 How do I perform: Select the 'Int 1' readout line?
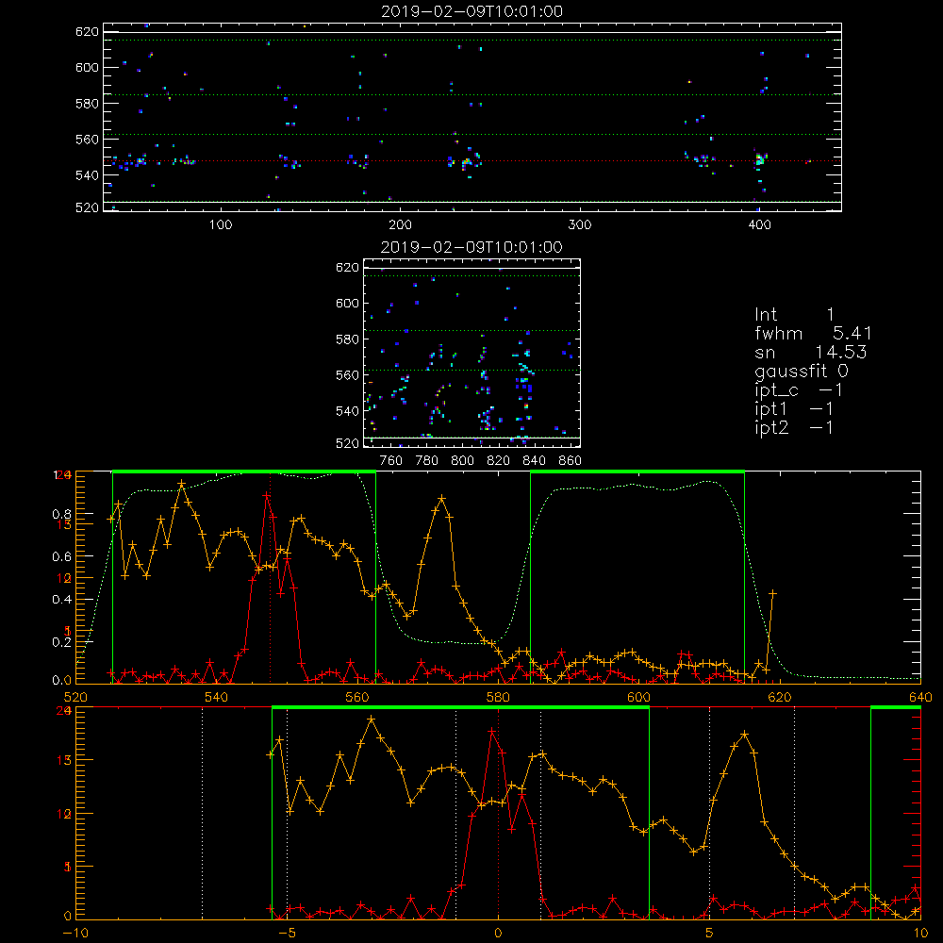(794, 315)
